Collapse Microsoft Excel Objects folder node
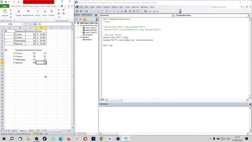 click(78, 25)
